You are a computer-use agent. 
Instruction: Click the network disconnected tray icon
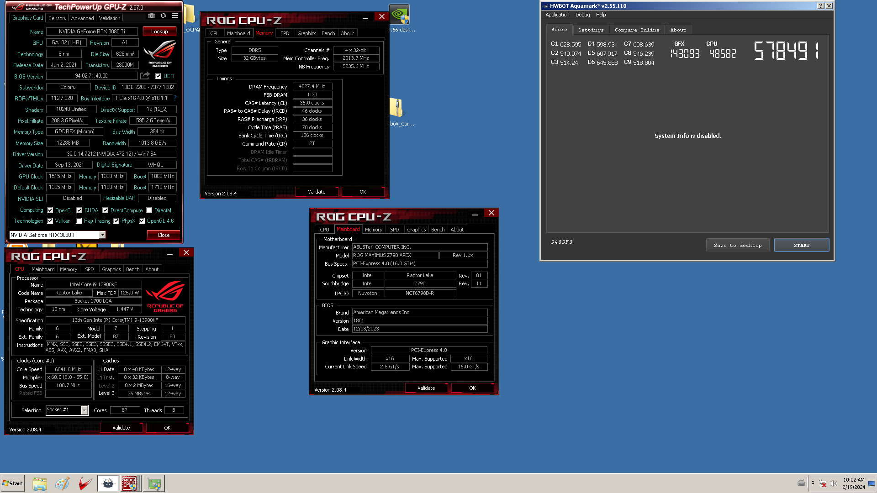pyautogui.click(x=823, y=483)
